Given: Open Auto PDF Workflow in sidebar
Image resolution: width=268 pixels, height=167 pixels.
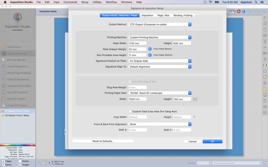Looking at the screenshot, I should coord(18,93).
